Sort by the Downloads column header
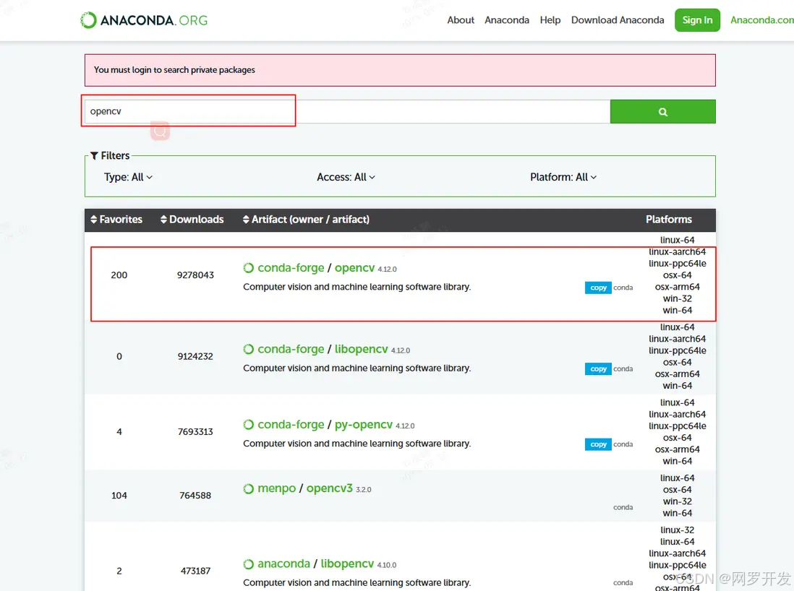The image size is (794, 591). click(197, 219)
